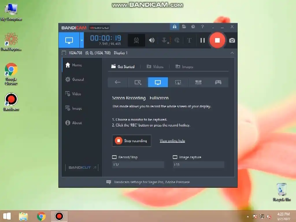
Task: Open the help question mark icon
Action: [202, 27]
